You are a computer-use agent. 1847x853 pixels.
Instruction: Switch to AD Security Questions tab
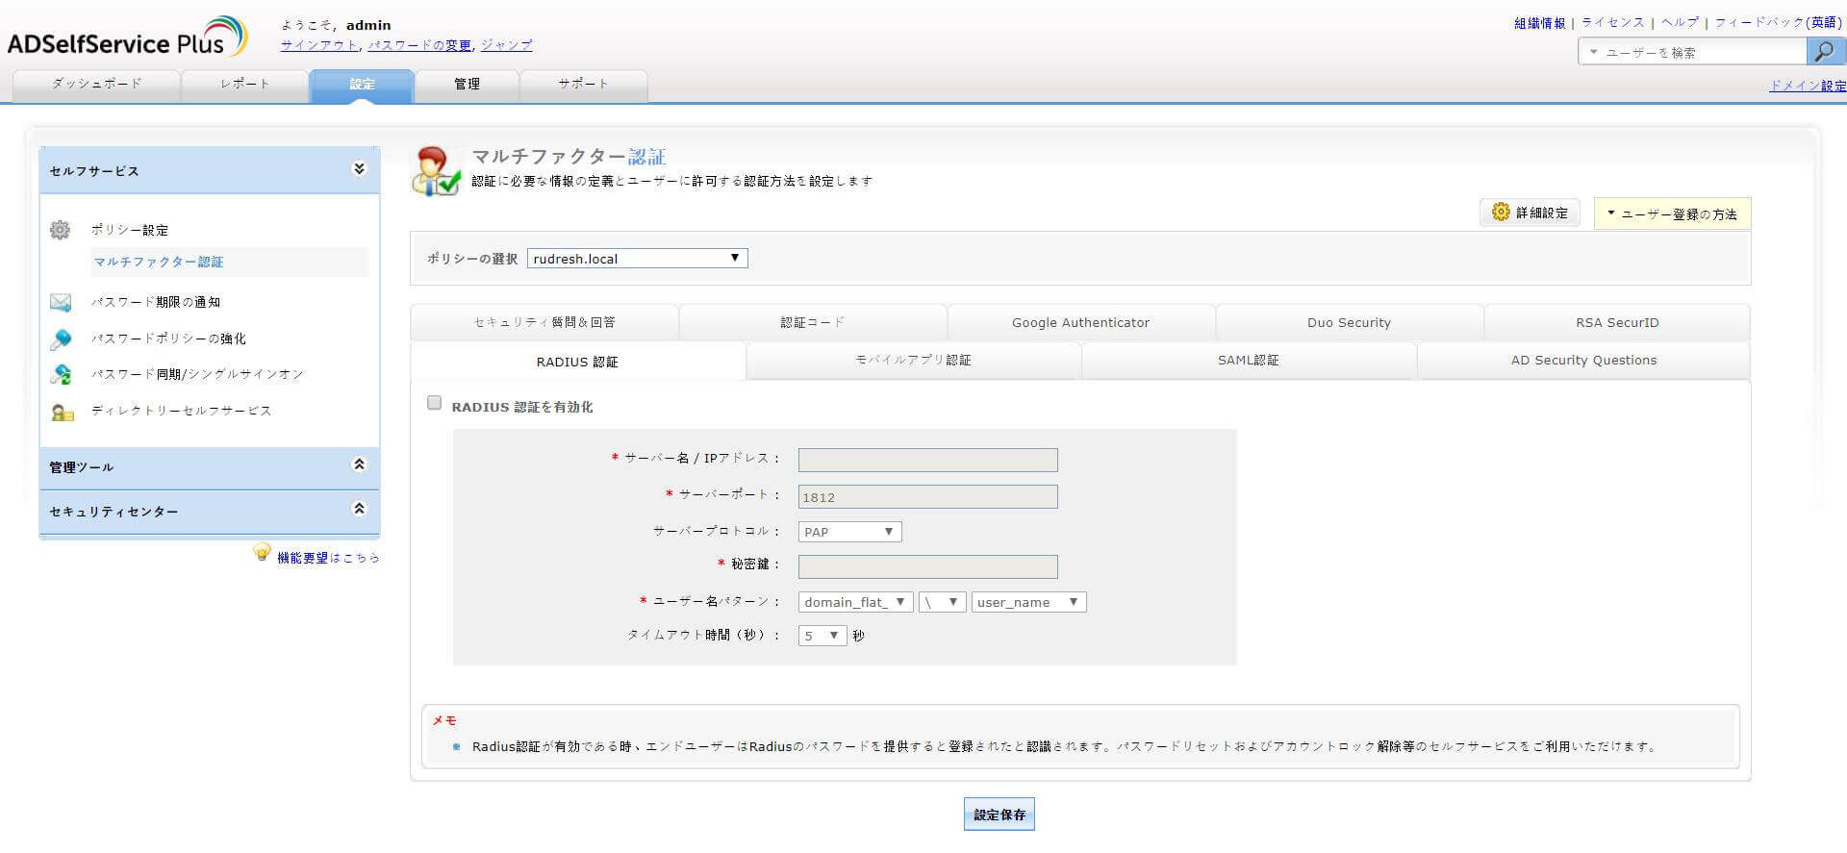click(x=1583, y=360)
